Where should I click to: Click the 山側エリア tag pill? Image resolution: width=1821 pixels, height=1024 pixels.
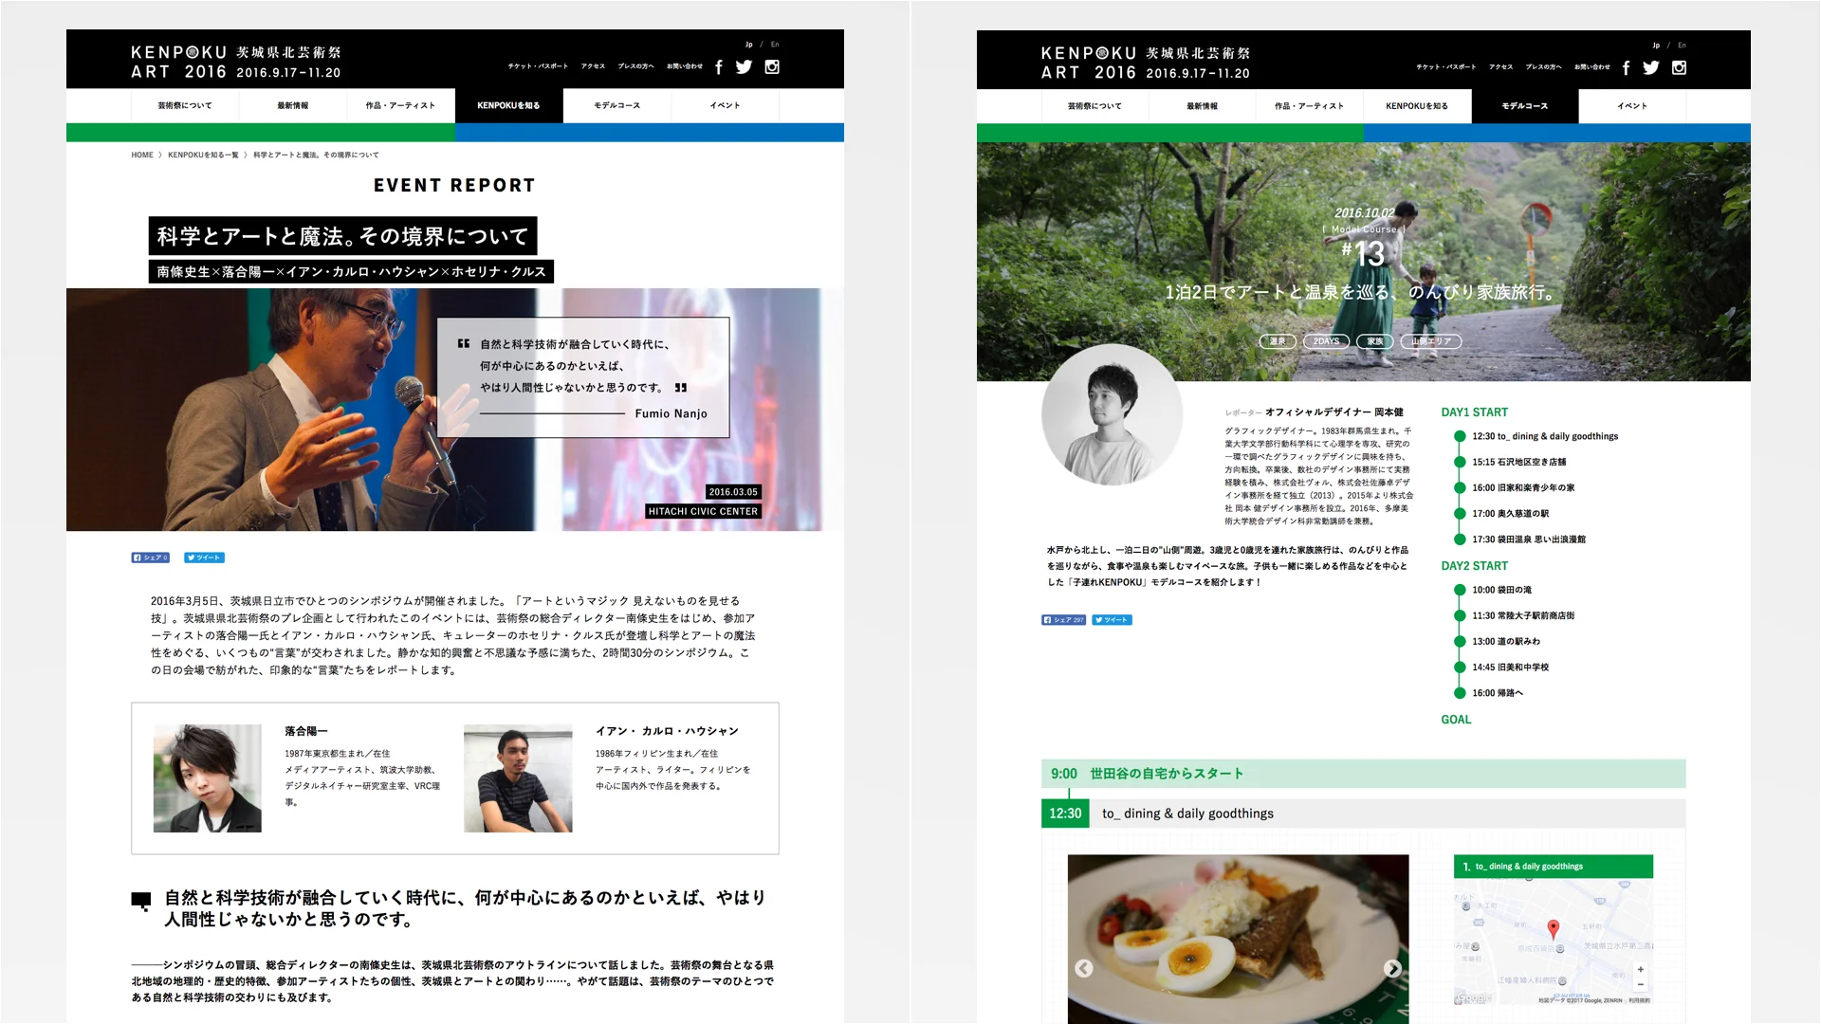pos(1430,341)
